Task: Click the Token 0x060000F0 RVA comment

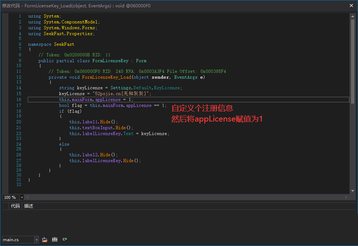Action: [x=137, y=71]
